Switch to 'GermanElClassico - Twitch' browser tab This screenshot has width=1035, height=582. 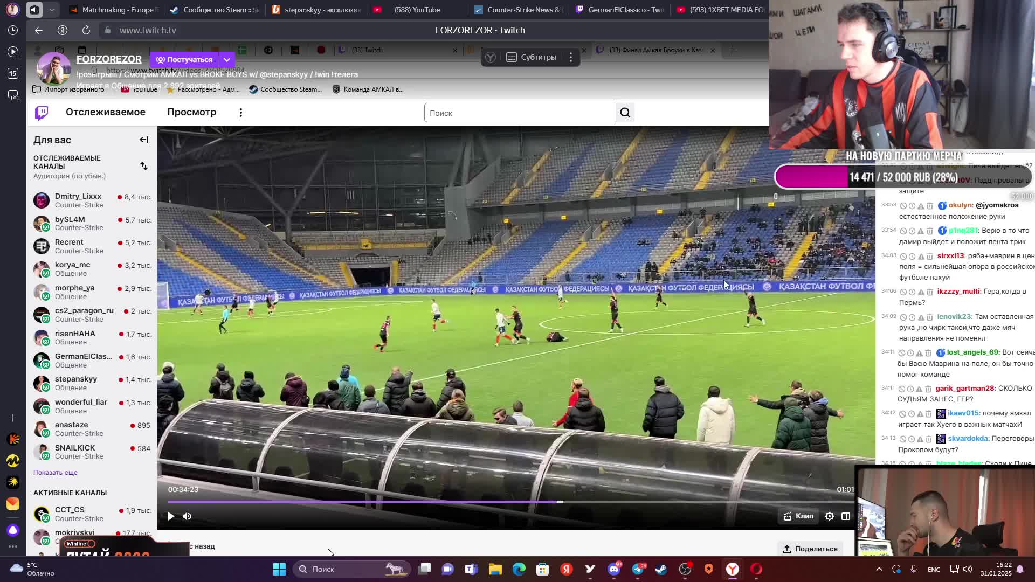tap(619, 10)
